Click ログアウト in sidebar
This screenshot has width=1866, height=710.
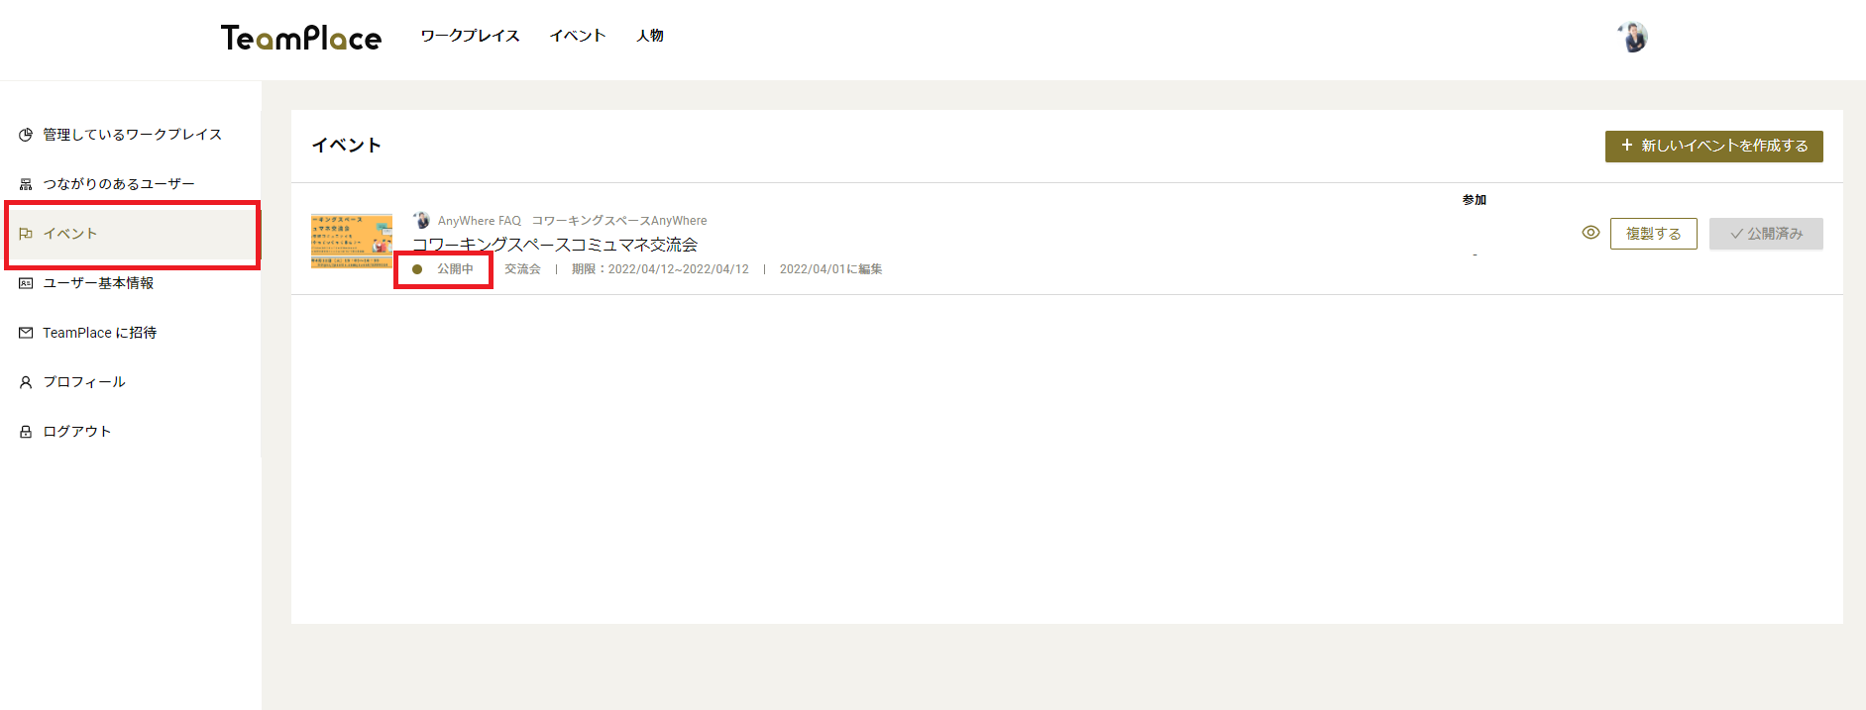pos(131,432)
